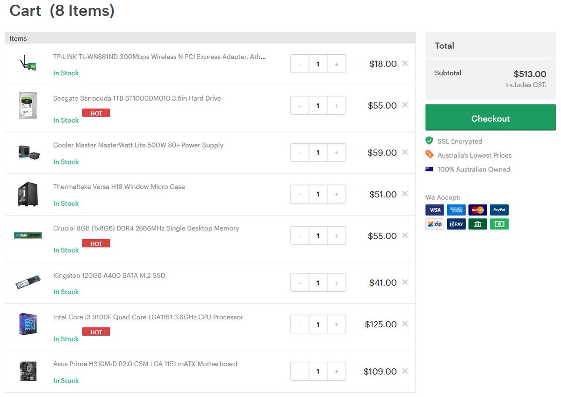This screenshot has height=397, width=561.
Task: Decrease quantity of TP-LINK wireless adapter
Action: point(300,64)
